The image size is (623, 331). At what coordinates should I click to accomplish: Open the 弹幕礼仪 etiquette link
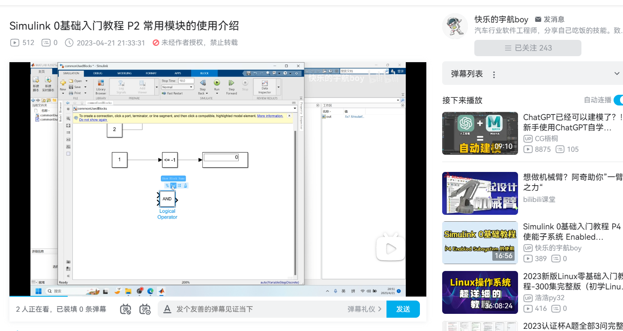pyautogui.click(x=365, y=309)
